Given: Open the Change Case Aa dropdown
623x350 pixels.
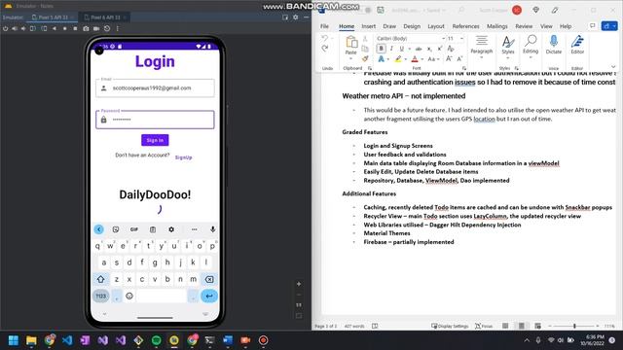Looking at the screenshot, I should pyautogui.click(x=433, y=59).
